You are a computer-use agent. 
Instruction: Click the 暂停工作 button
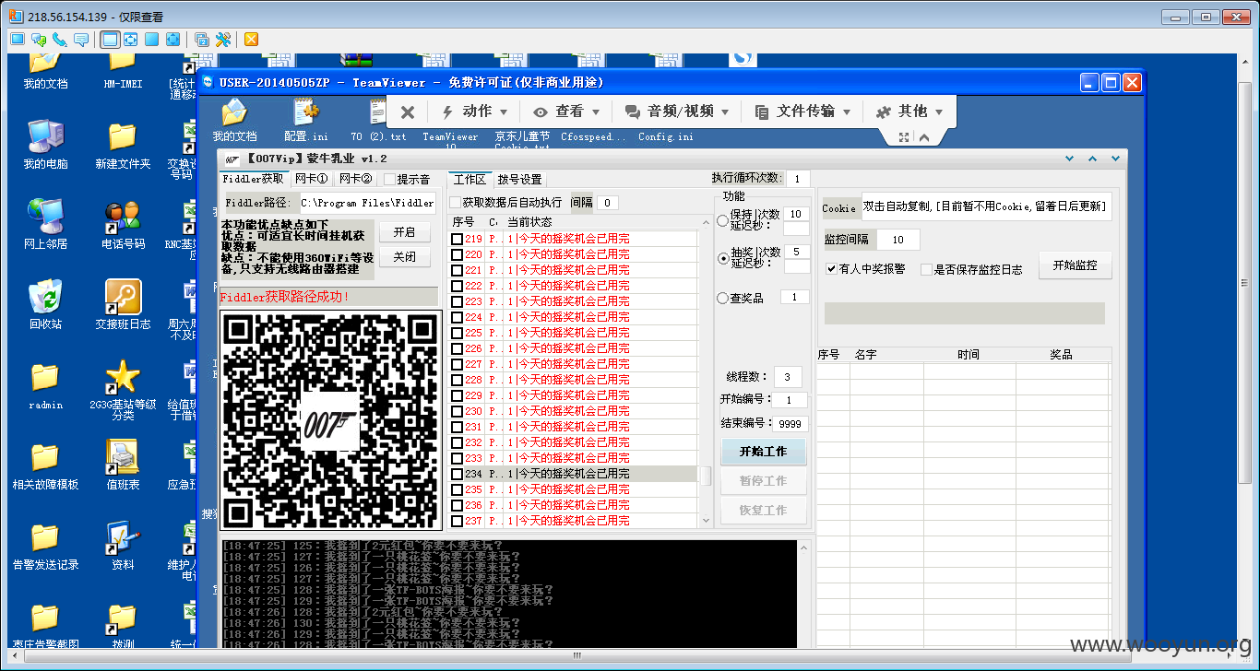[763, 481]
